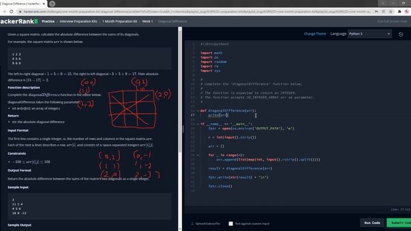The height and width of the screenshot is (231, 411).
Task: Click the 'import sys' line
Action: 210,71
